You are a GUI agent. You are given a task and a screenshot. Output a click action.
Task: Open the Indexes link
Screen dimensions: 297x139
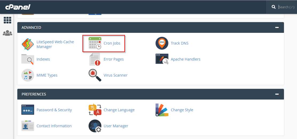43,59
